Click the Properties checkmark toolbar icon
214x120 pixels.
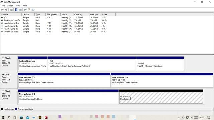[x=29, y=10]
